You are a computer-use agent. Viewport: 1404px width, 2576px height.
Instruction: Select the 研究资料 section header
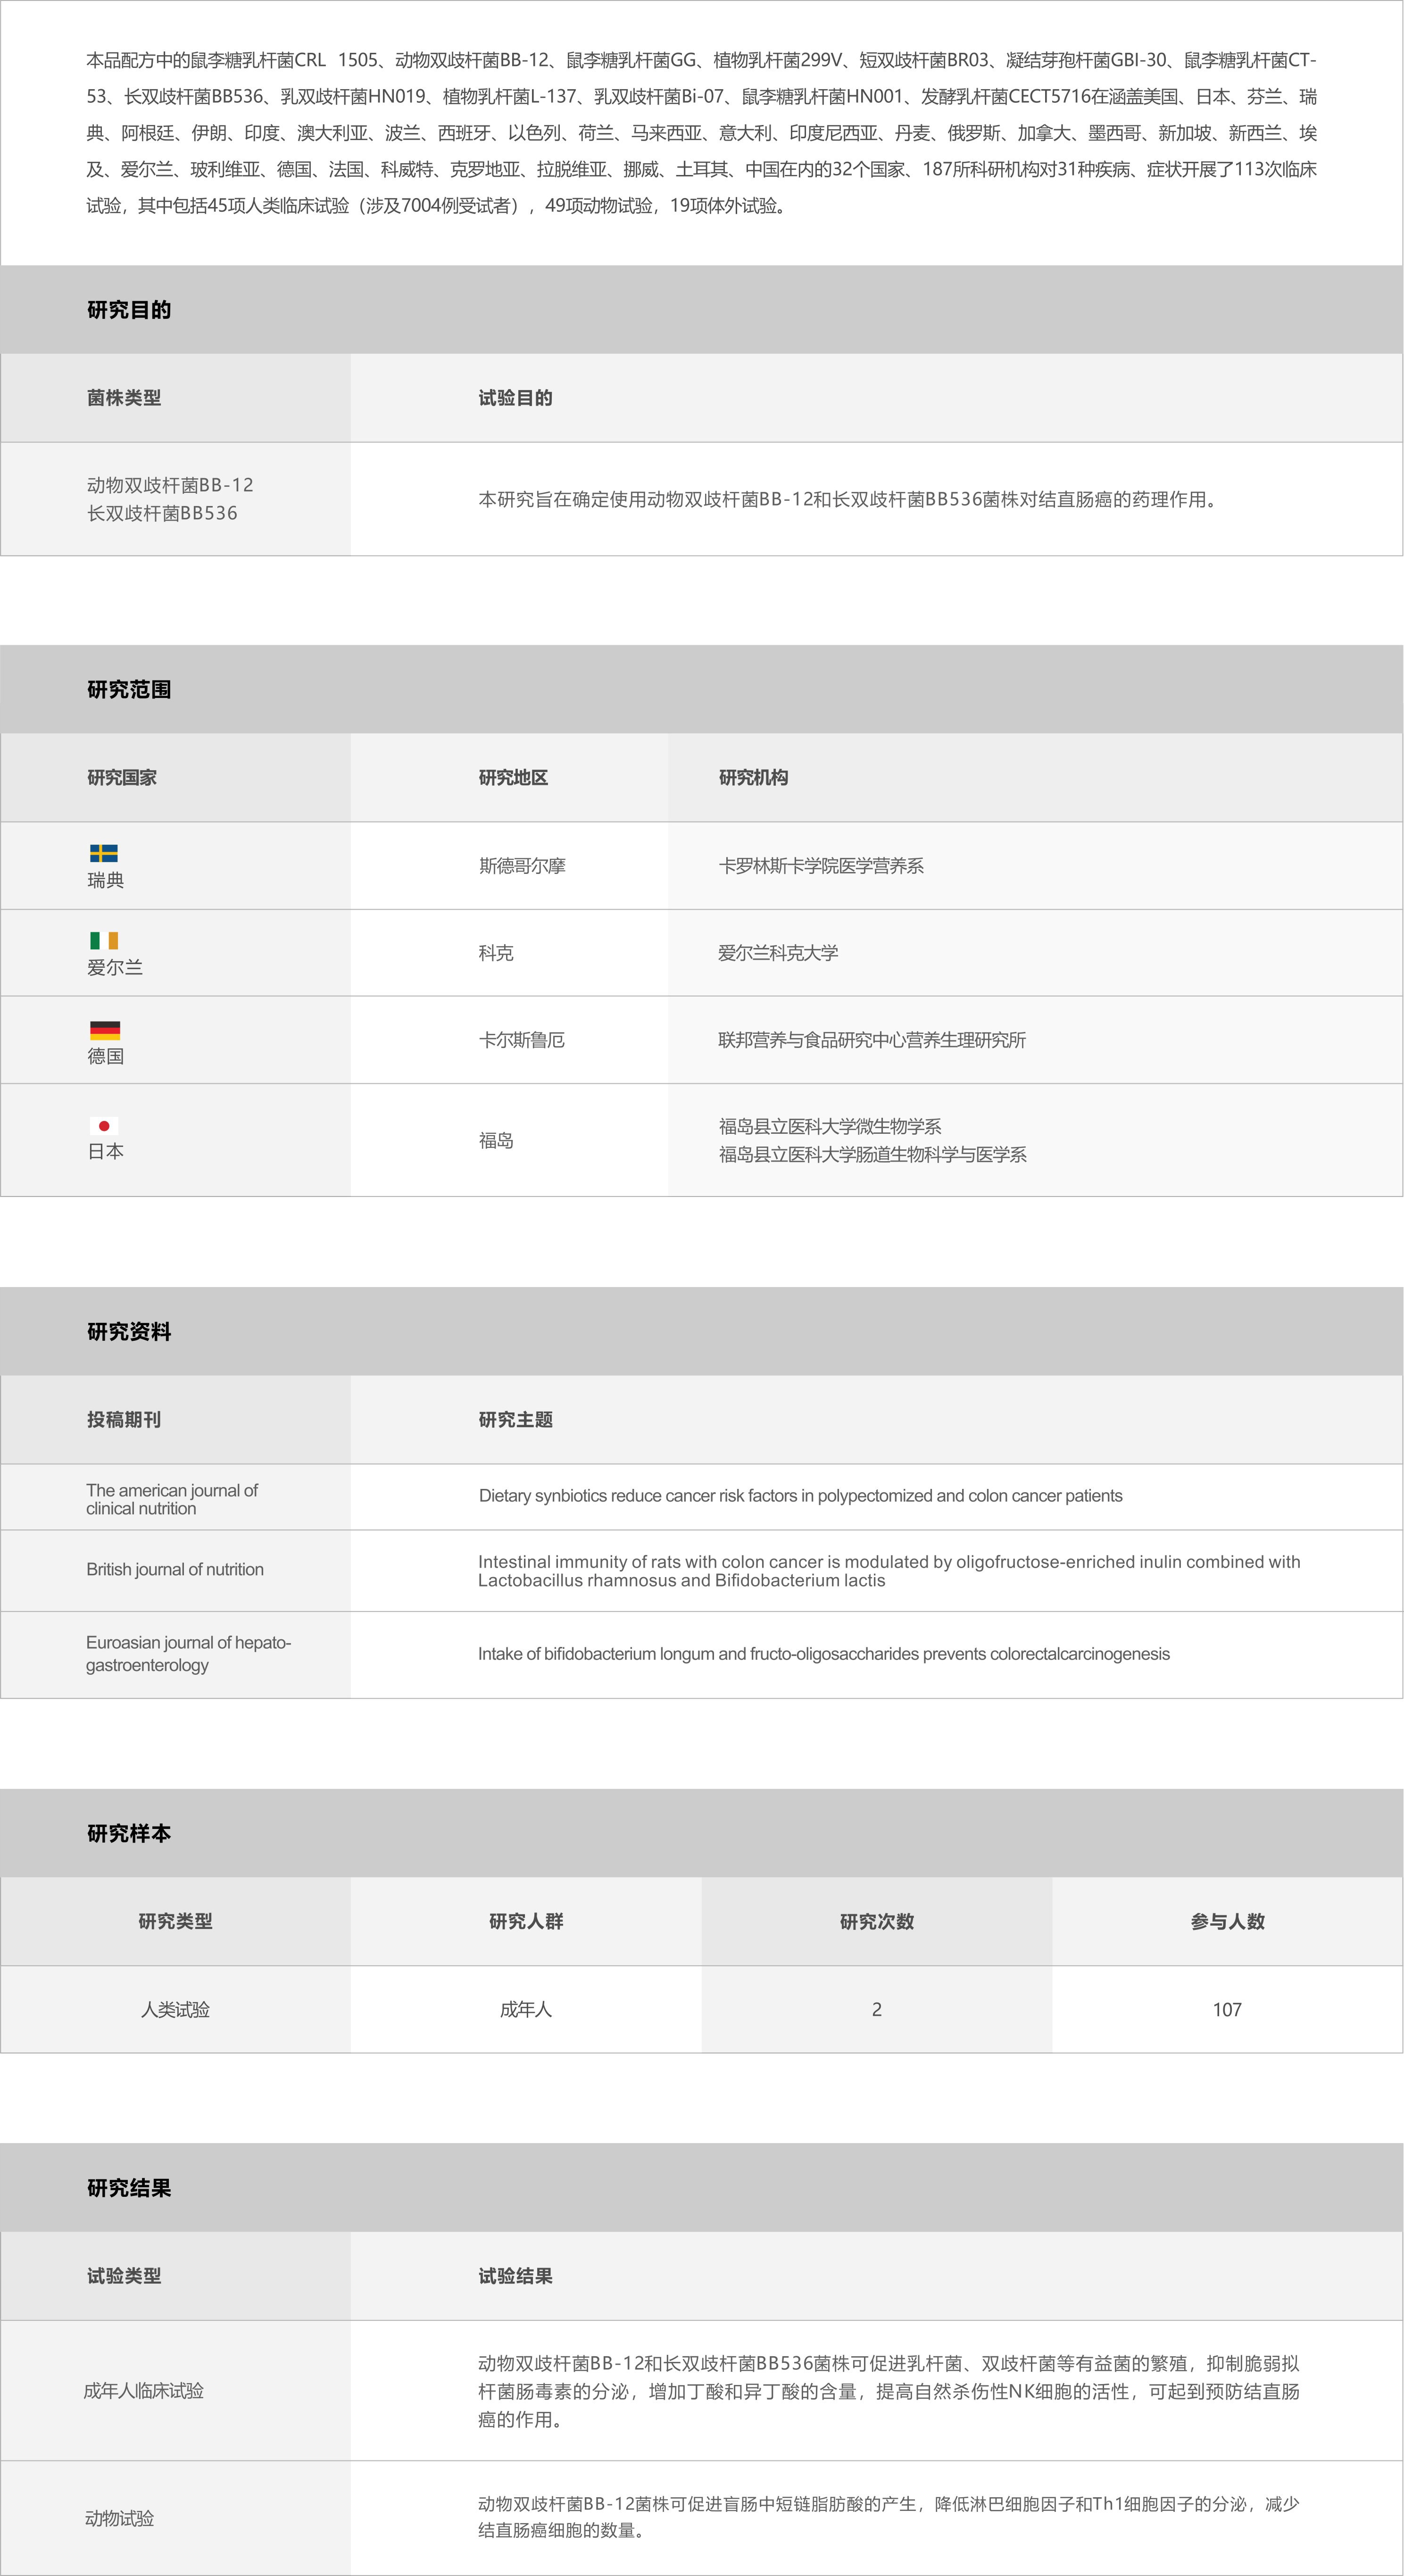702,1331
